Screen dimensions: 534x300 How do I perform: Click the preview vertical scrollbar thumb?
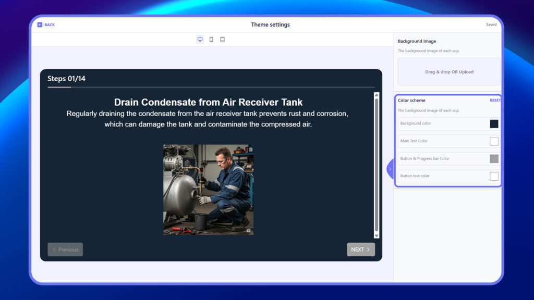[x=377, y=165]
